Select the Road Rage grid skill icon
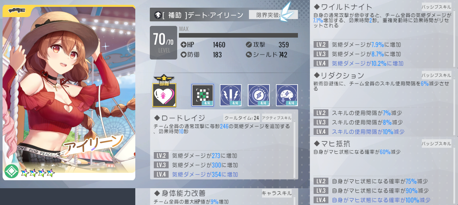The width and height of the screenshot is (458, 205). (x=203, y=95)
